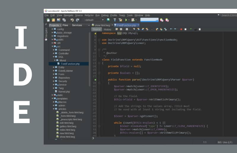Toggle the fold marker on the while block
This screenshot has height=153, width=237.
(x=99, y=126)
